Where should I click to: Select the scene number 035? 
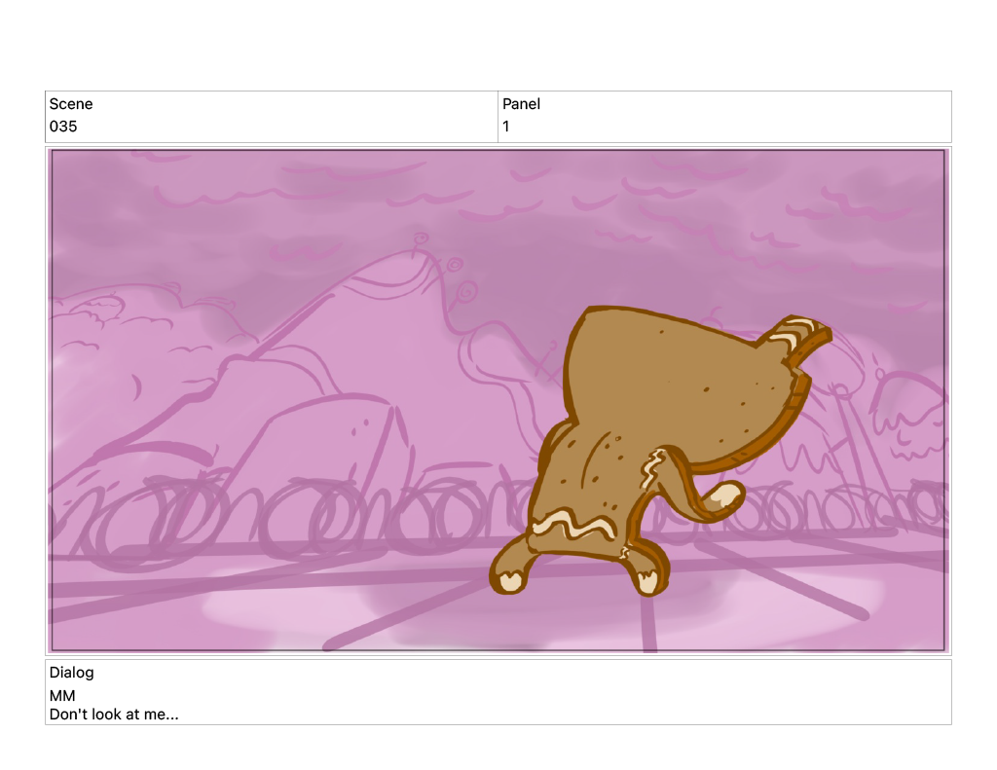coord(63,127)
